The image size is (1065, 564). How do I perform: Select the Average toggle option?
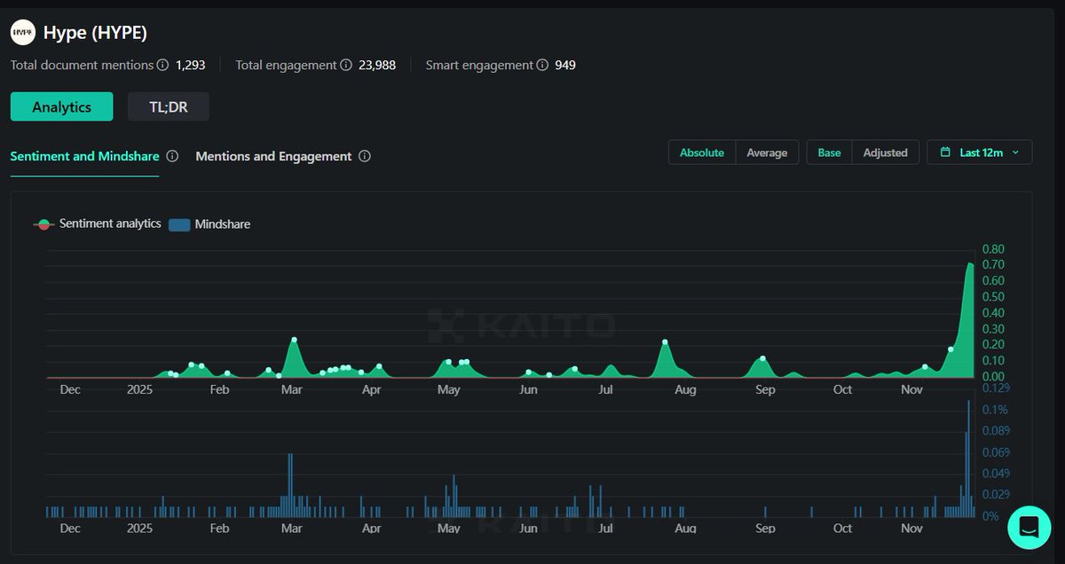tap(767, 153)
